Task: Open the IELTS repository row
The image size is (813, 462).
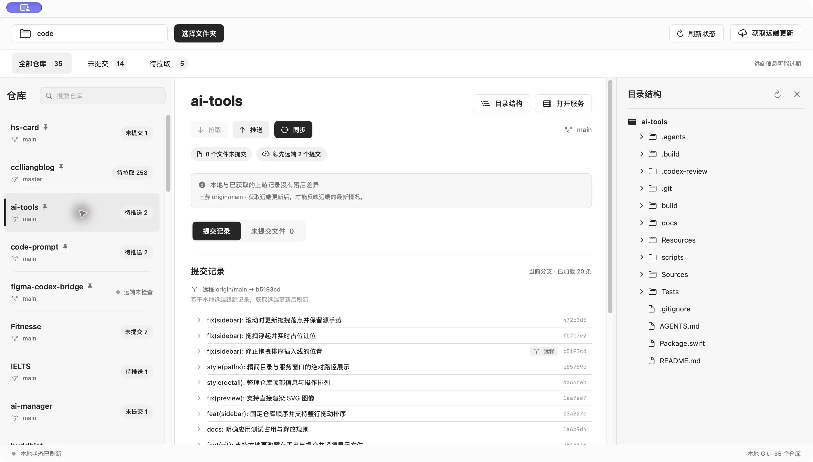Action: pos(82,372)
